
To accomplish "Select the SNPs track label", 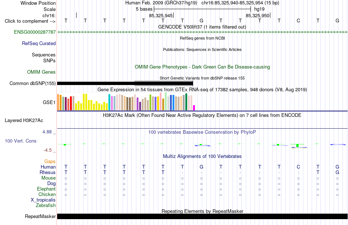I will coord(49,60).
